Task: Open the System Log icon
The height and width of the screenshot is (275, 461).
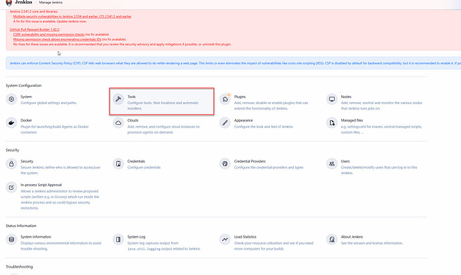Action: [x=118, y=240]
